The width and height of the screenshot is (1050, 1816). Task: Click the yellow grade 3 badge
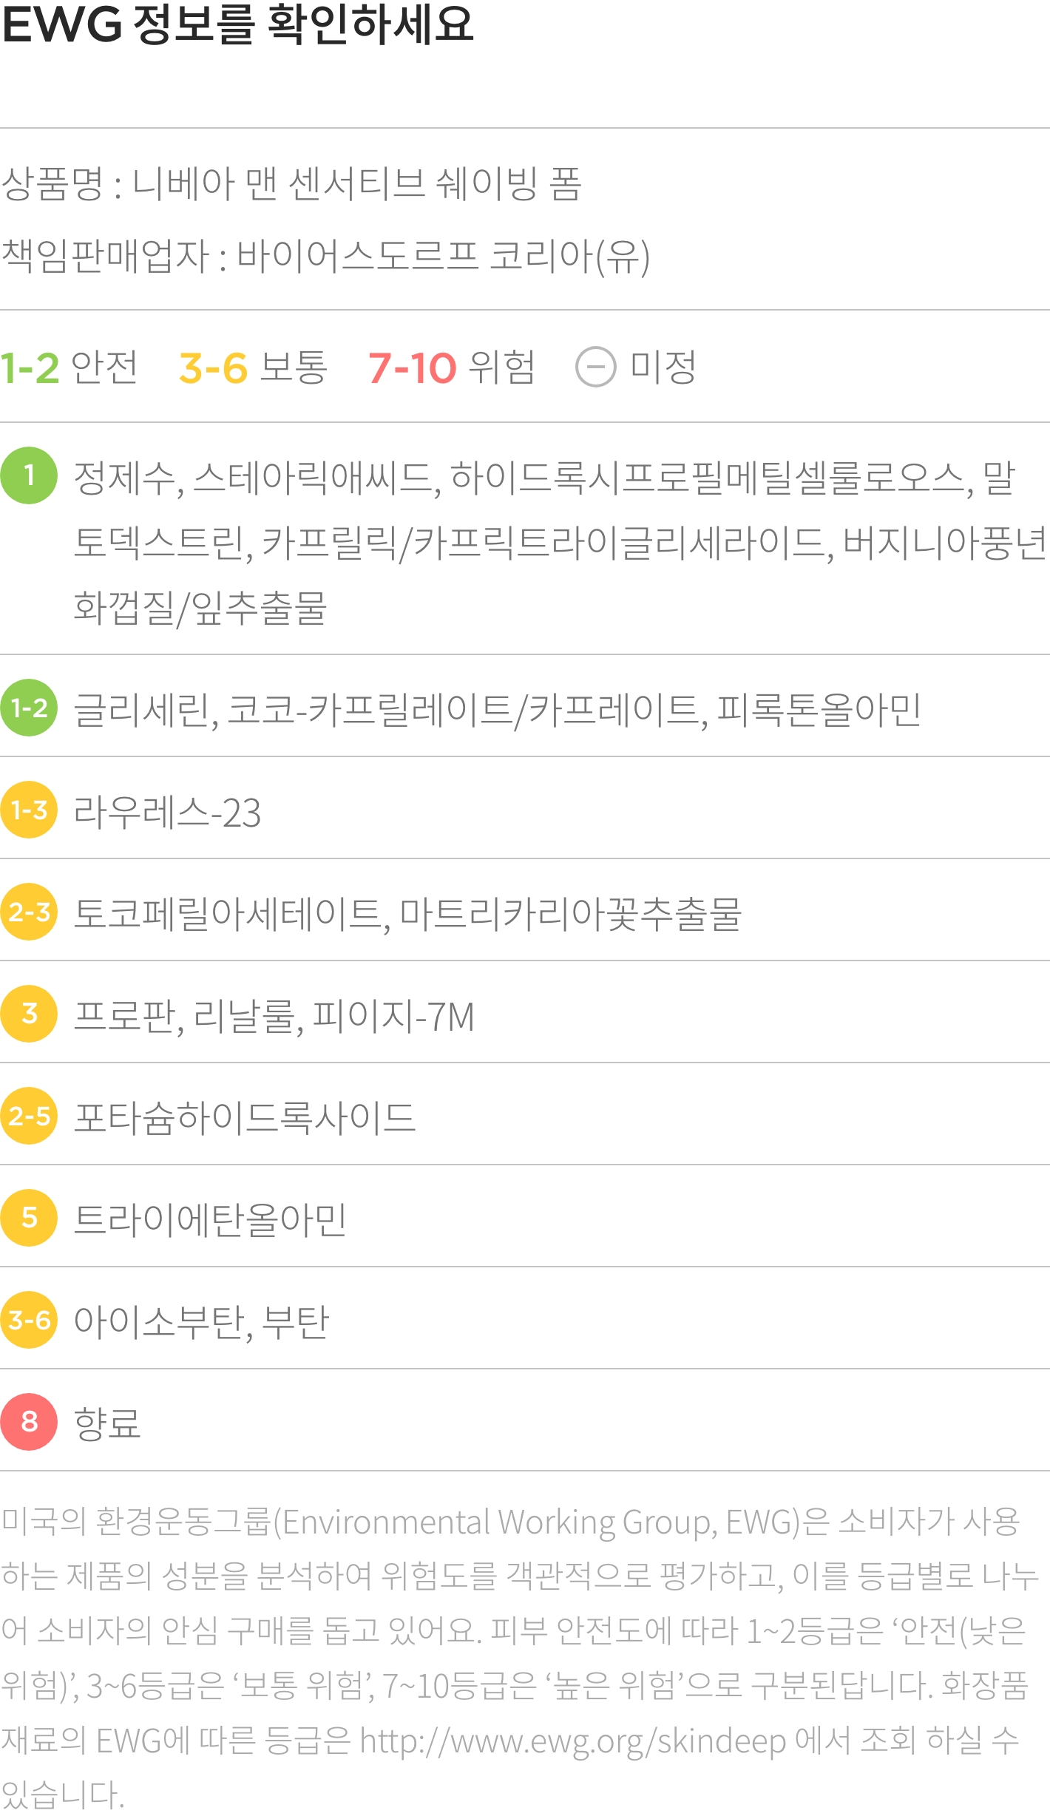pos(29,1014)
